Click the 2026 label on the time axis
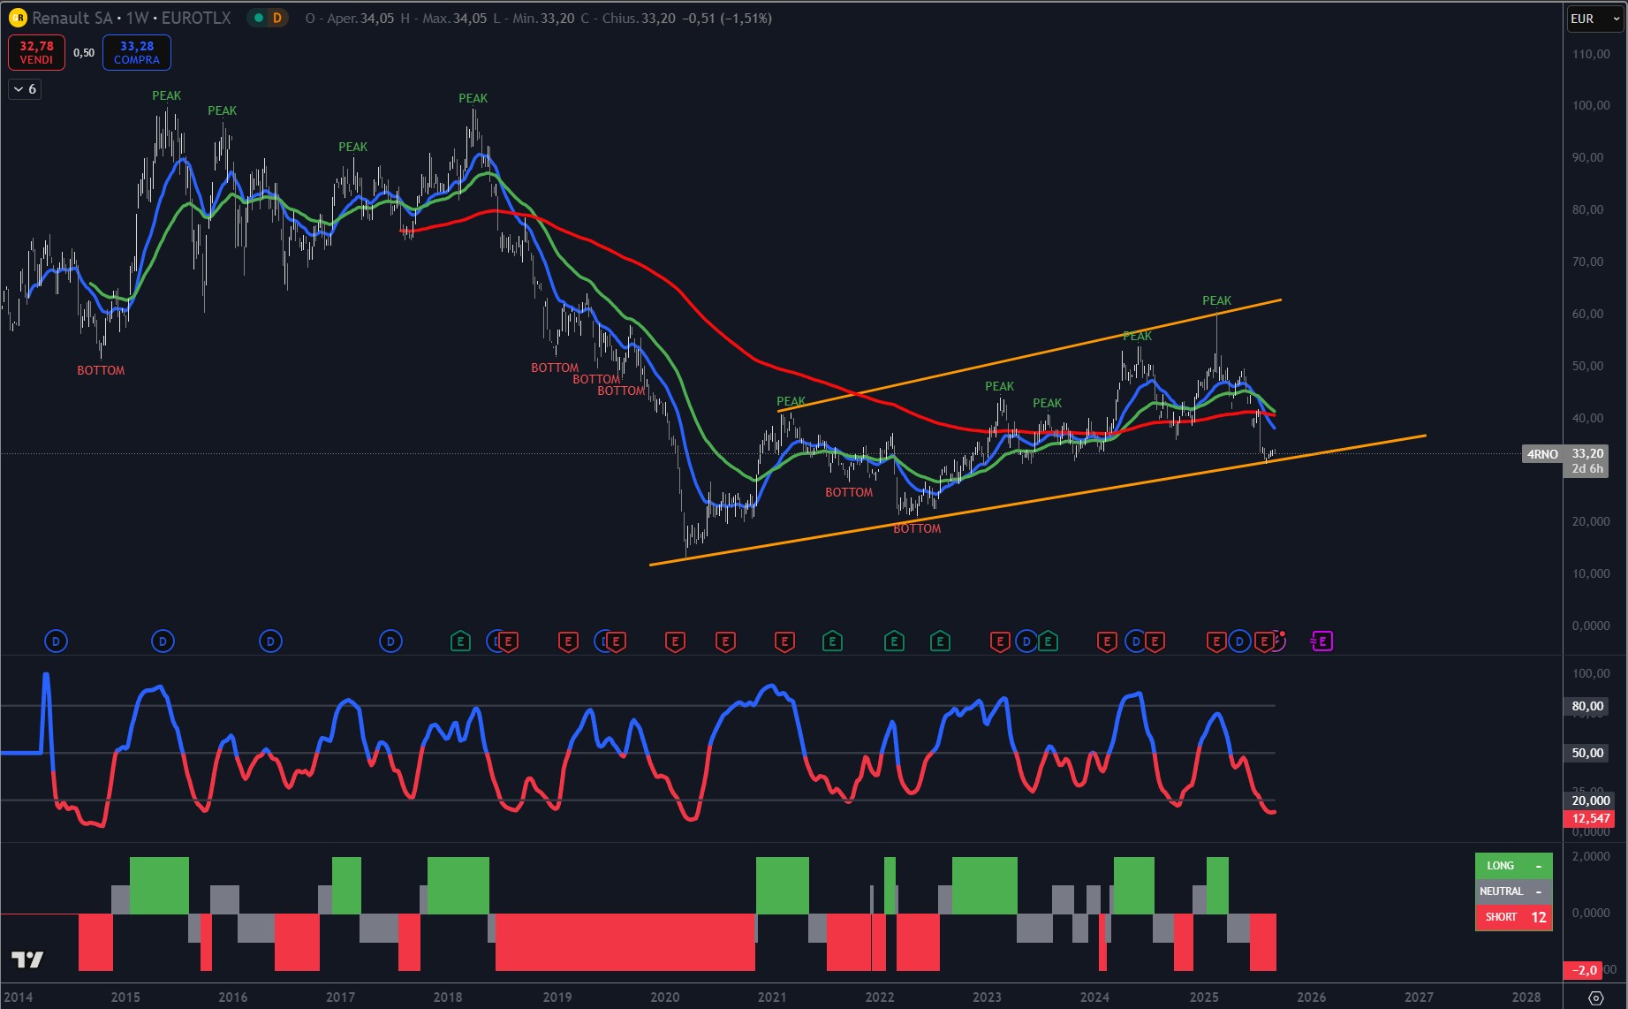The image size is (1628, 1009). (1311, 997)
